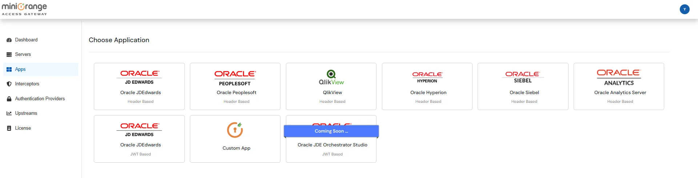Open the License page

click(23, 128)
